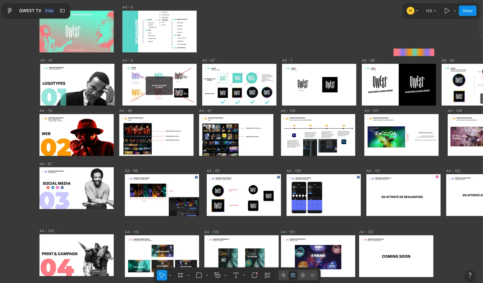The height and width of the screenshot is (283, 483).
Task: Expand the Frame tools dropdown arrow
Action: point(189,275)
